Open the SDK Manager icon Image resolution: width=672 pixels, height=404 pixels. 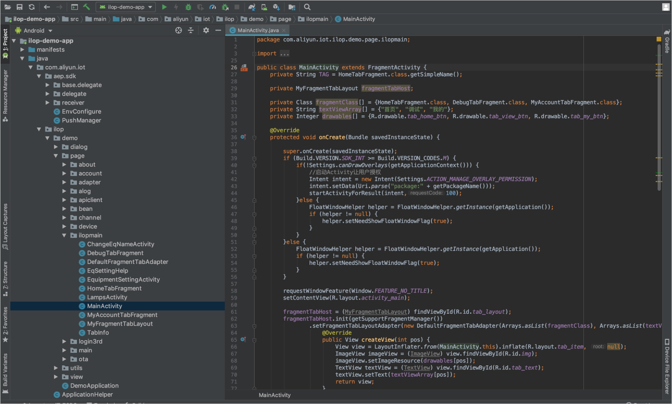point(276,7)
